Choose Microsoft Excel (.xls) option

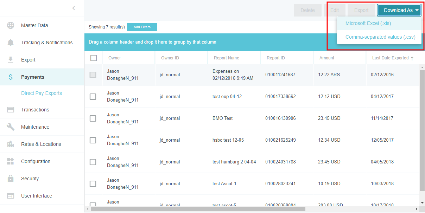pos(368,24)
